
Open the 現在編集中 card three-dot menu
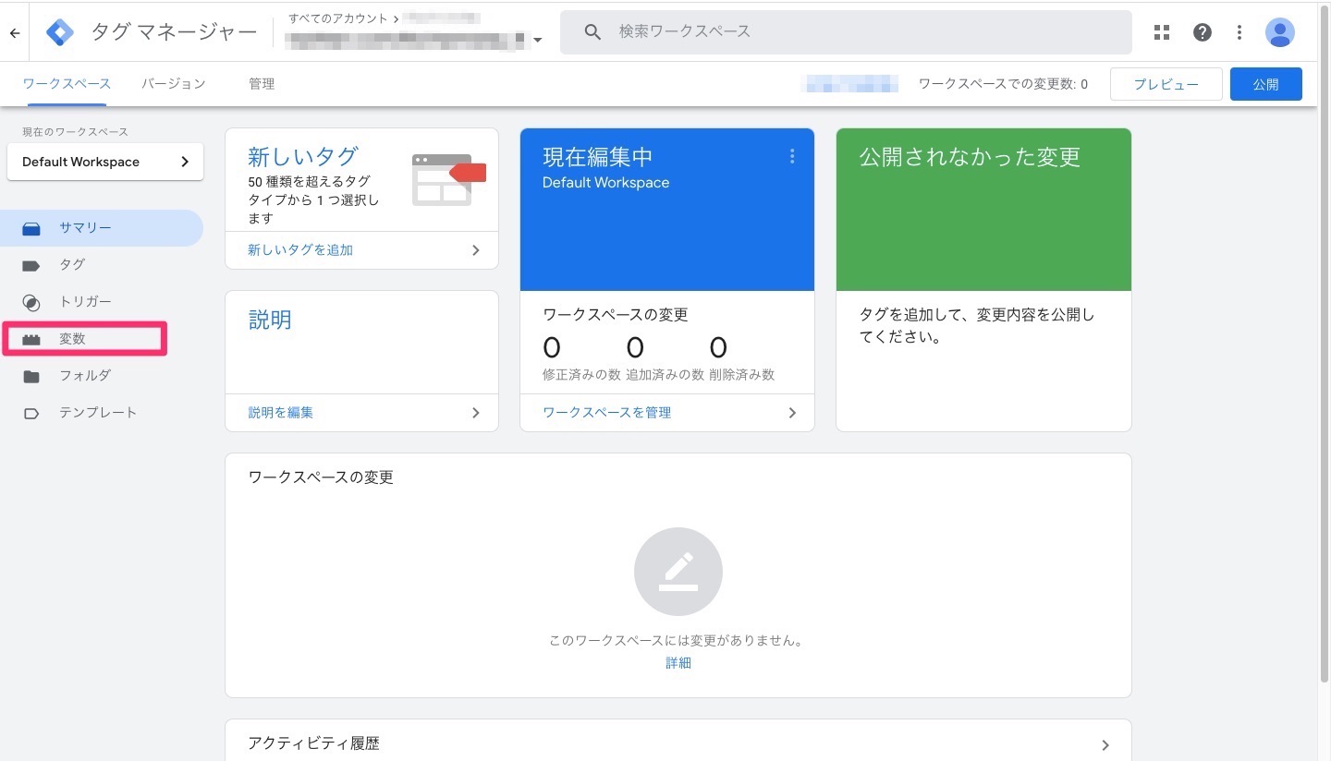792,157
